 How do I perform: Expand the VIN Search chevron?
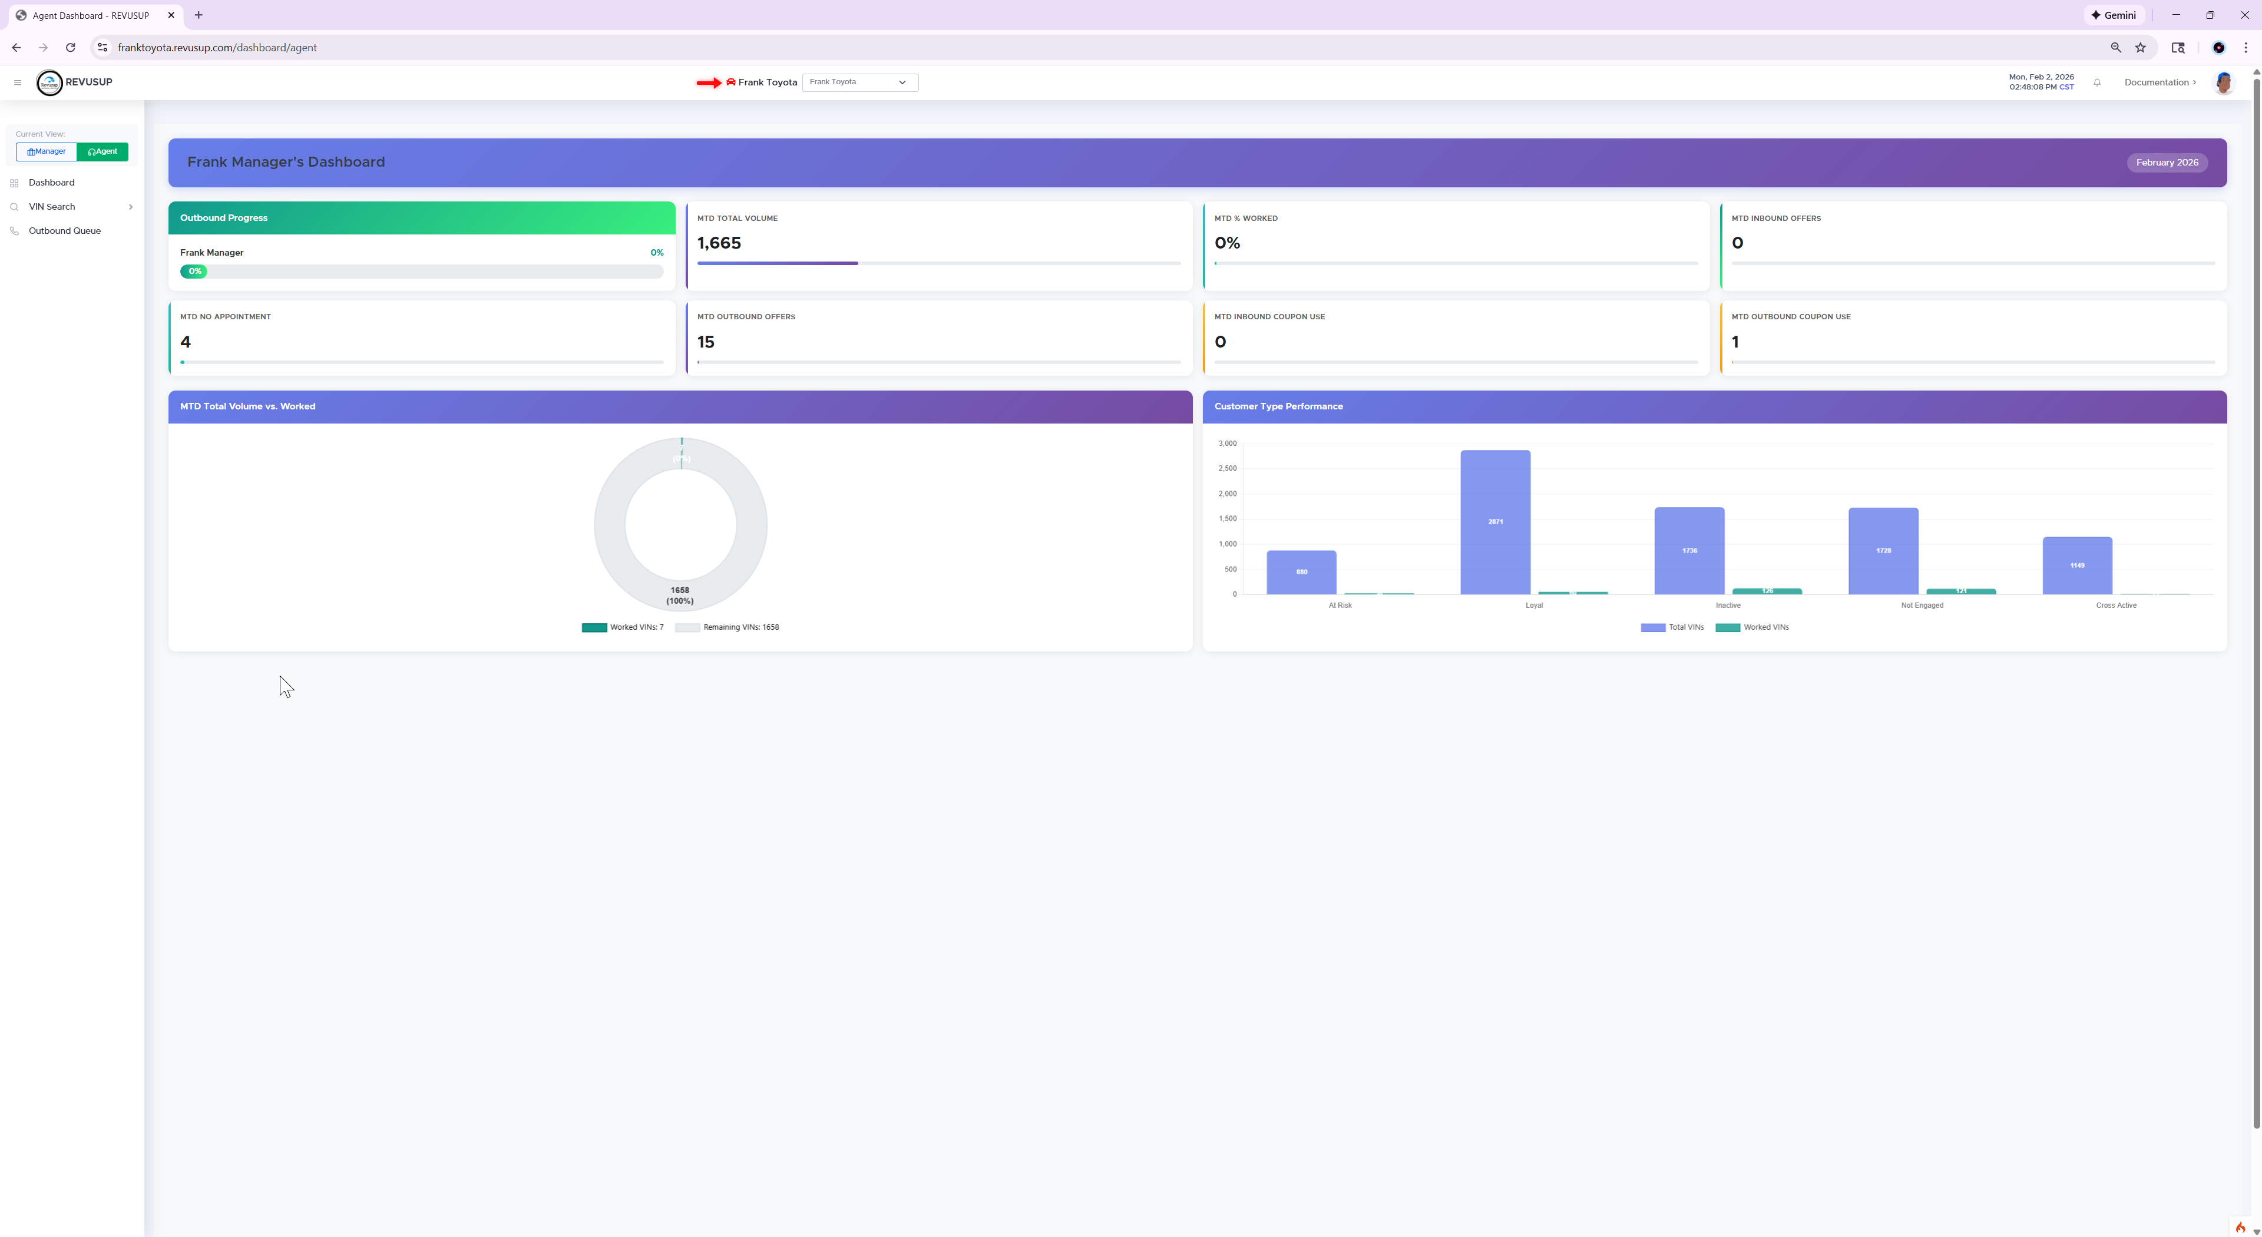(x=131, y=206)
